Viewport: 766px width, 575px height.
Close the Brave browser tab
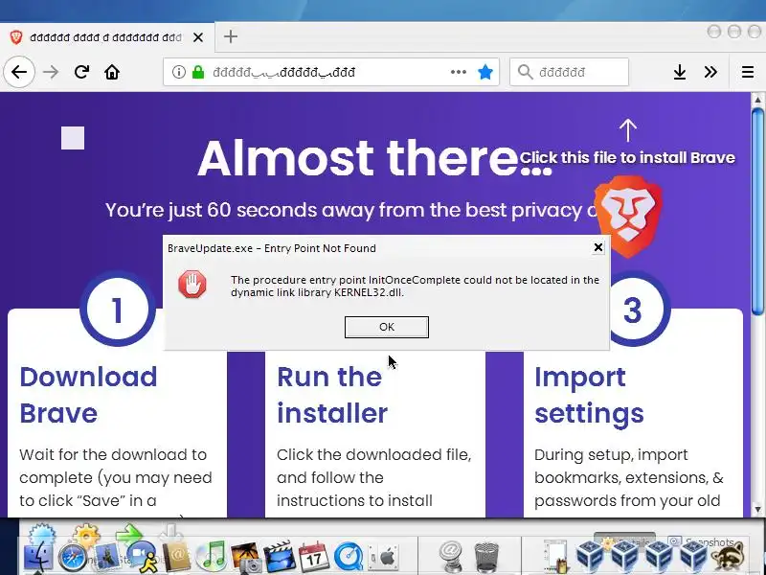pos(198,37)
